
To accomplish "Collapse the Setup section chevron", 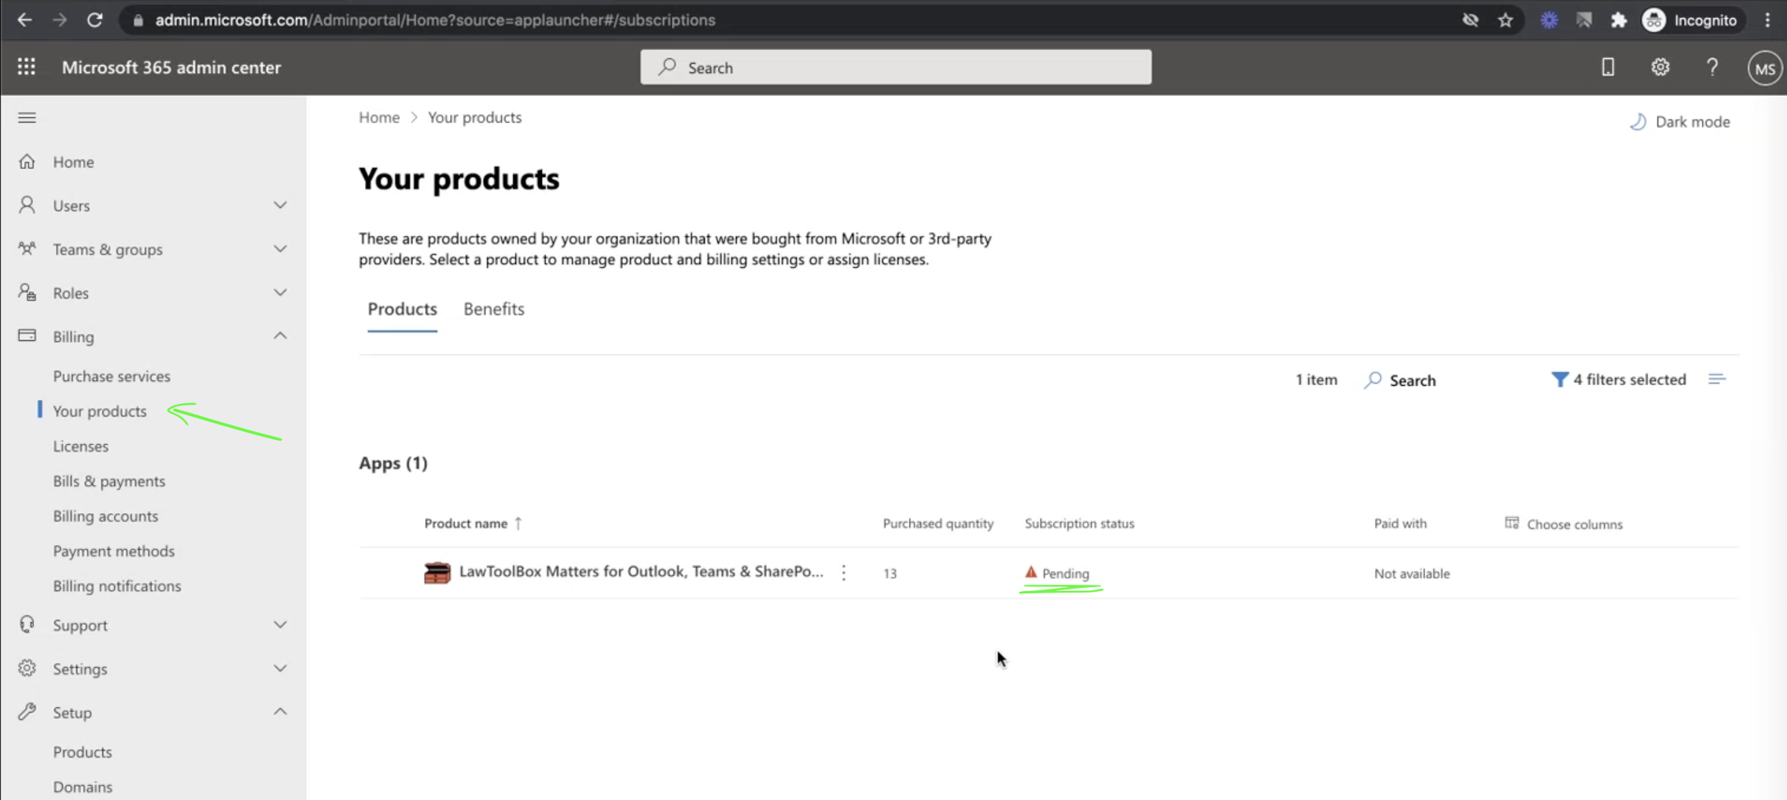I will pos(280,711).
